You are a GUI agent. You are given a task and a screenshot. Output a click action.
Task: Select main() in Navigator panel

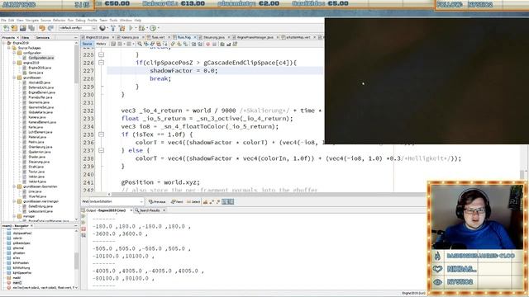(x=17, y=283)
